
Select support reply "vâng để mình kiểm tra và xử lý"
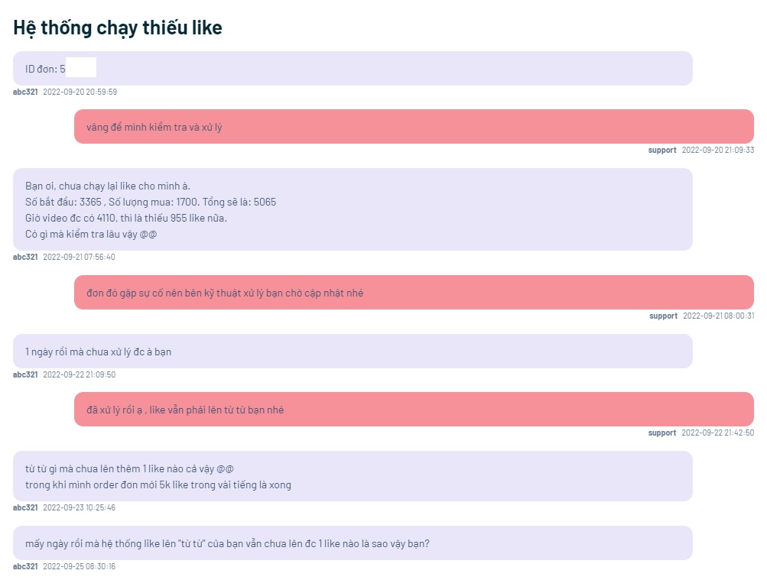pos(154,127)
